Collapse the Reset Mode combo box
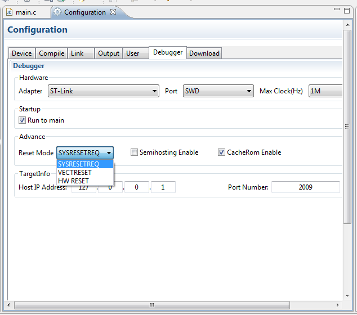The width and height of the screenshot is (357, 315). [85, 152]
